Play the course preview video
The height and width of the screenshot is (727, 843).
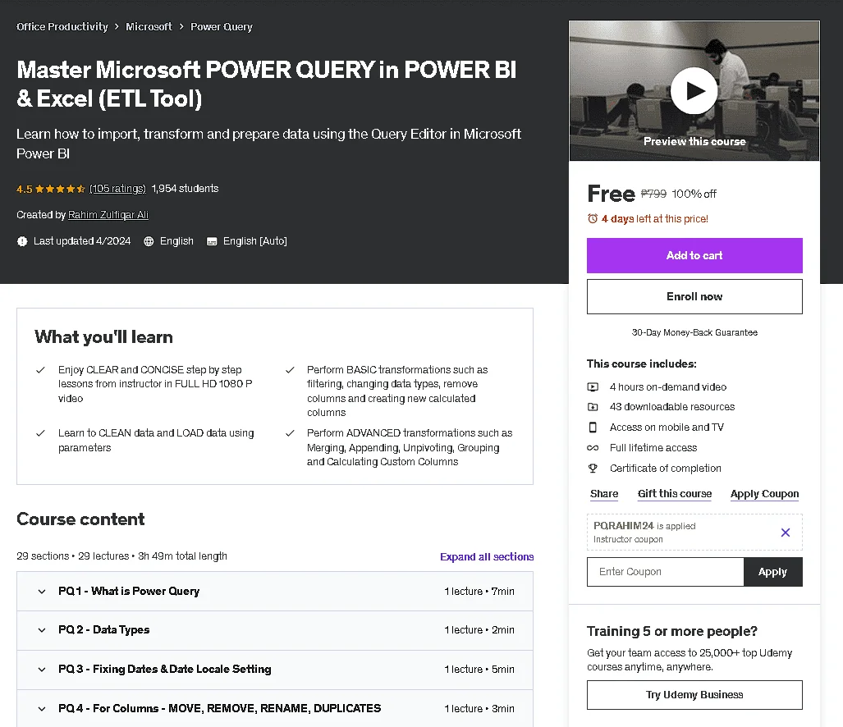point(694,91)
